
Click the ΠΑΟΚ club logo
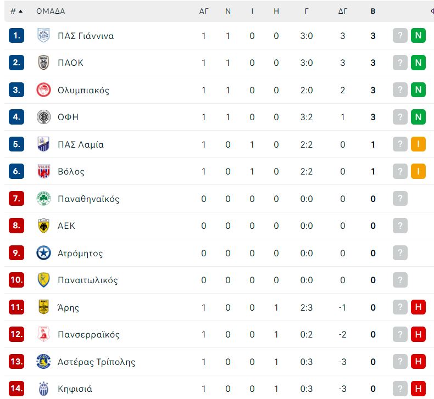(x=43, y=63)
